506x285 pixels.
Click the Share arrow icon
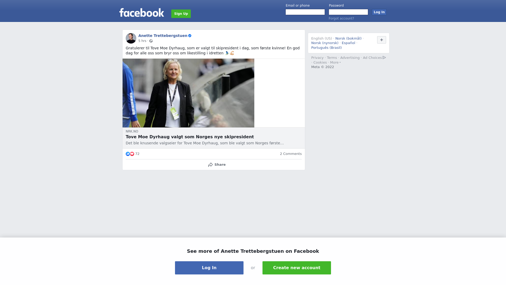[211, 165]
